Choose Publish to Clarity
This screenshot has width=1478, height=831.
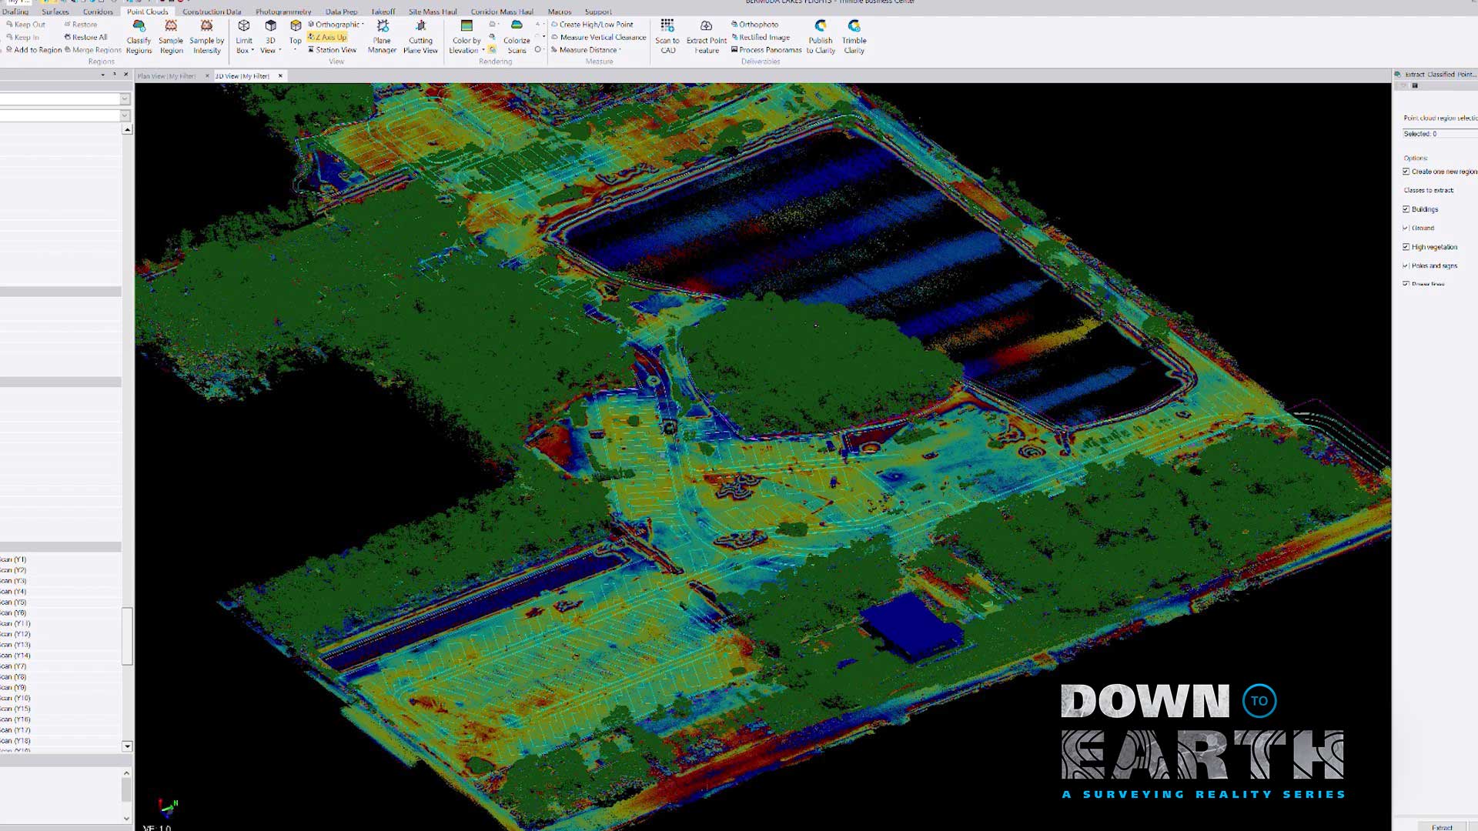(x=821, y=37)
